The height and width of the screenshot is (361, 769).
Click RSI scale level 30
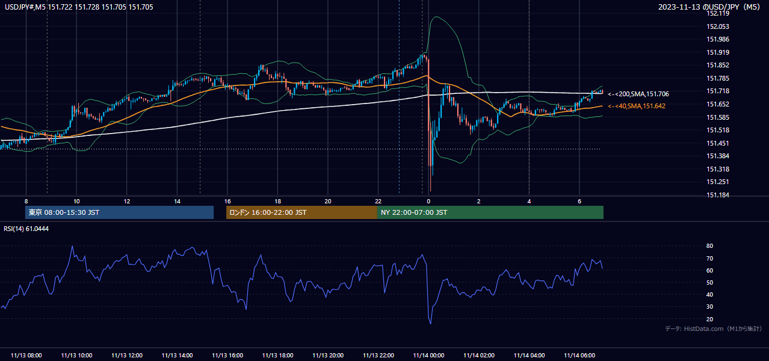pyautogui.click(x=709, y=307)
